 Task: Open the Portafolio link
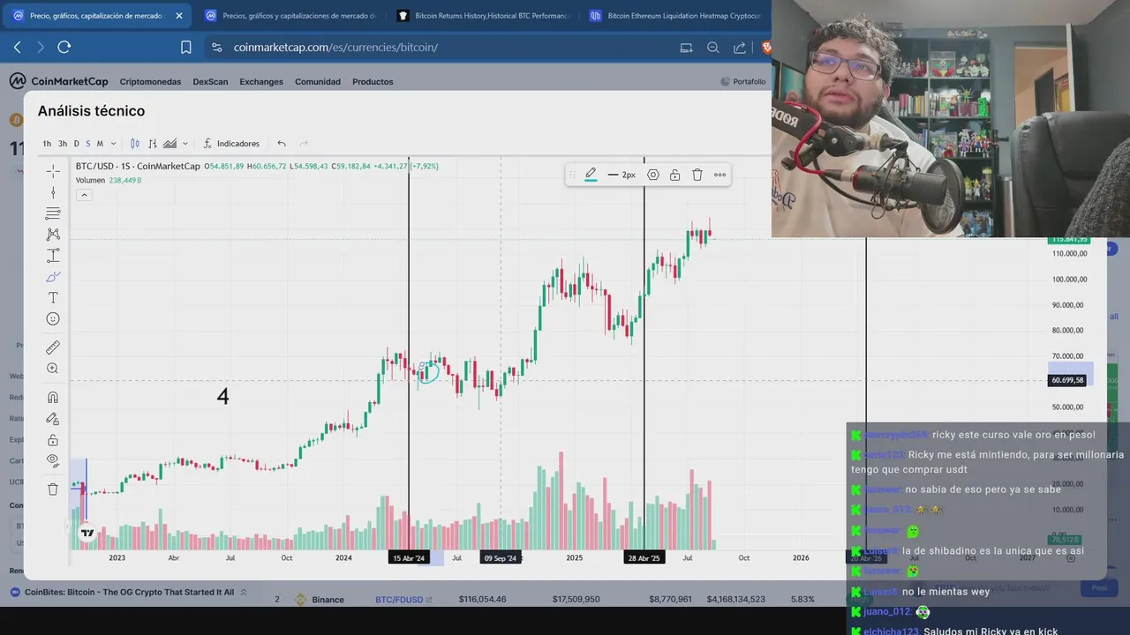(743, 82)
